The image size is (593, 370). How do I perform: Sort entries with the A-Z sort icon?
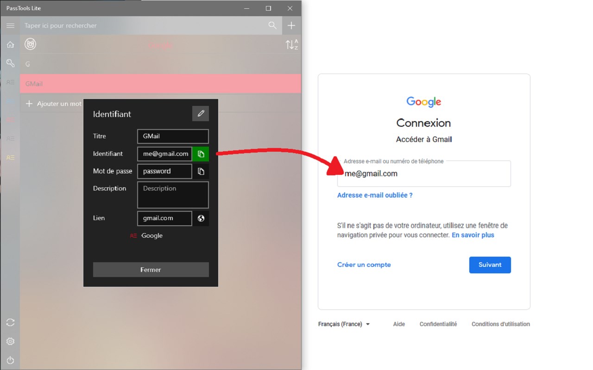click(x=291, y=45)
